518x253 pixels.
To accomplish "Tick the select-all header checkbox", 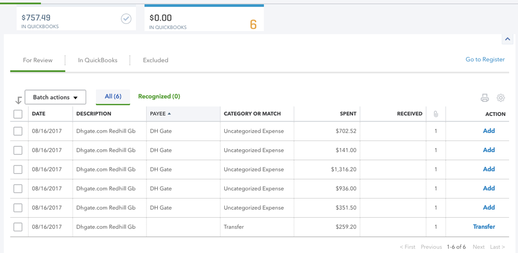I will [x=18, y=114].
